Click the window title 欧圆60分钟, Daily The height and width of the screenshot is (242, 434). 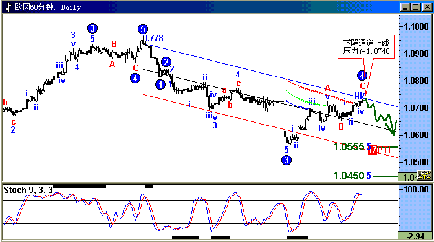point(47,7)
